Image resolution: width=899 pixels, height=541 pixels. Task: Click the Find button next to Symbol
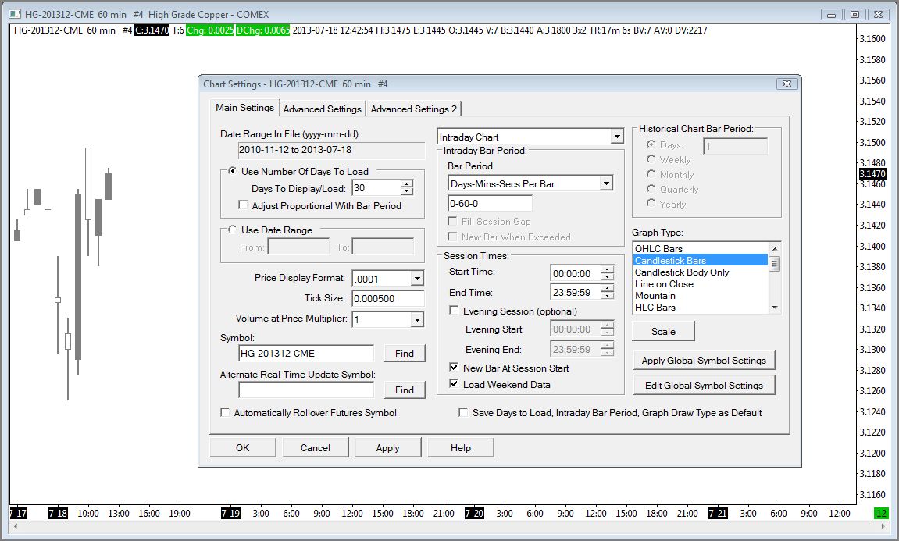point(404,354)
